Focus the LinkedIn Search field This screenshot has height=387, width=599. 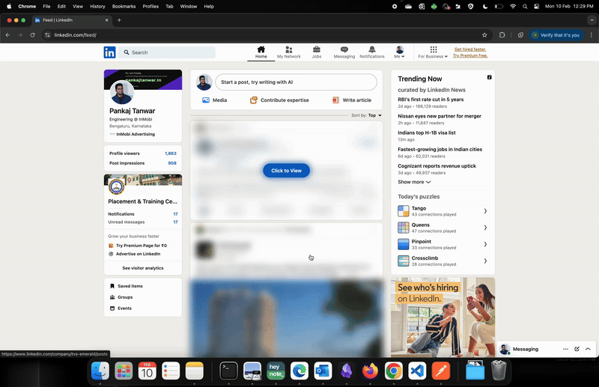tap(167, 52)
